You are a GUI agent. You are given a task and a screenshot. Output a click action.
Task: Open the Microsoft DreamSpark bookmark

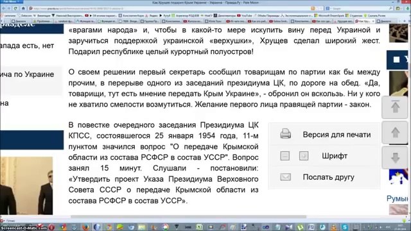pyautogui.click(x=329, y=15)
